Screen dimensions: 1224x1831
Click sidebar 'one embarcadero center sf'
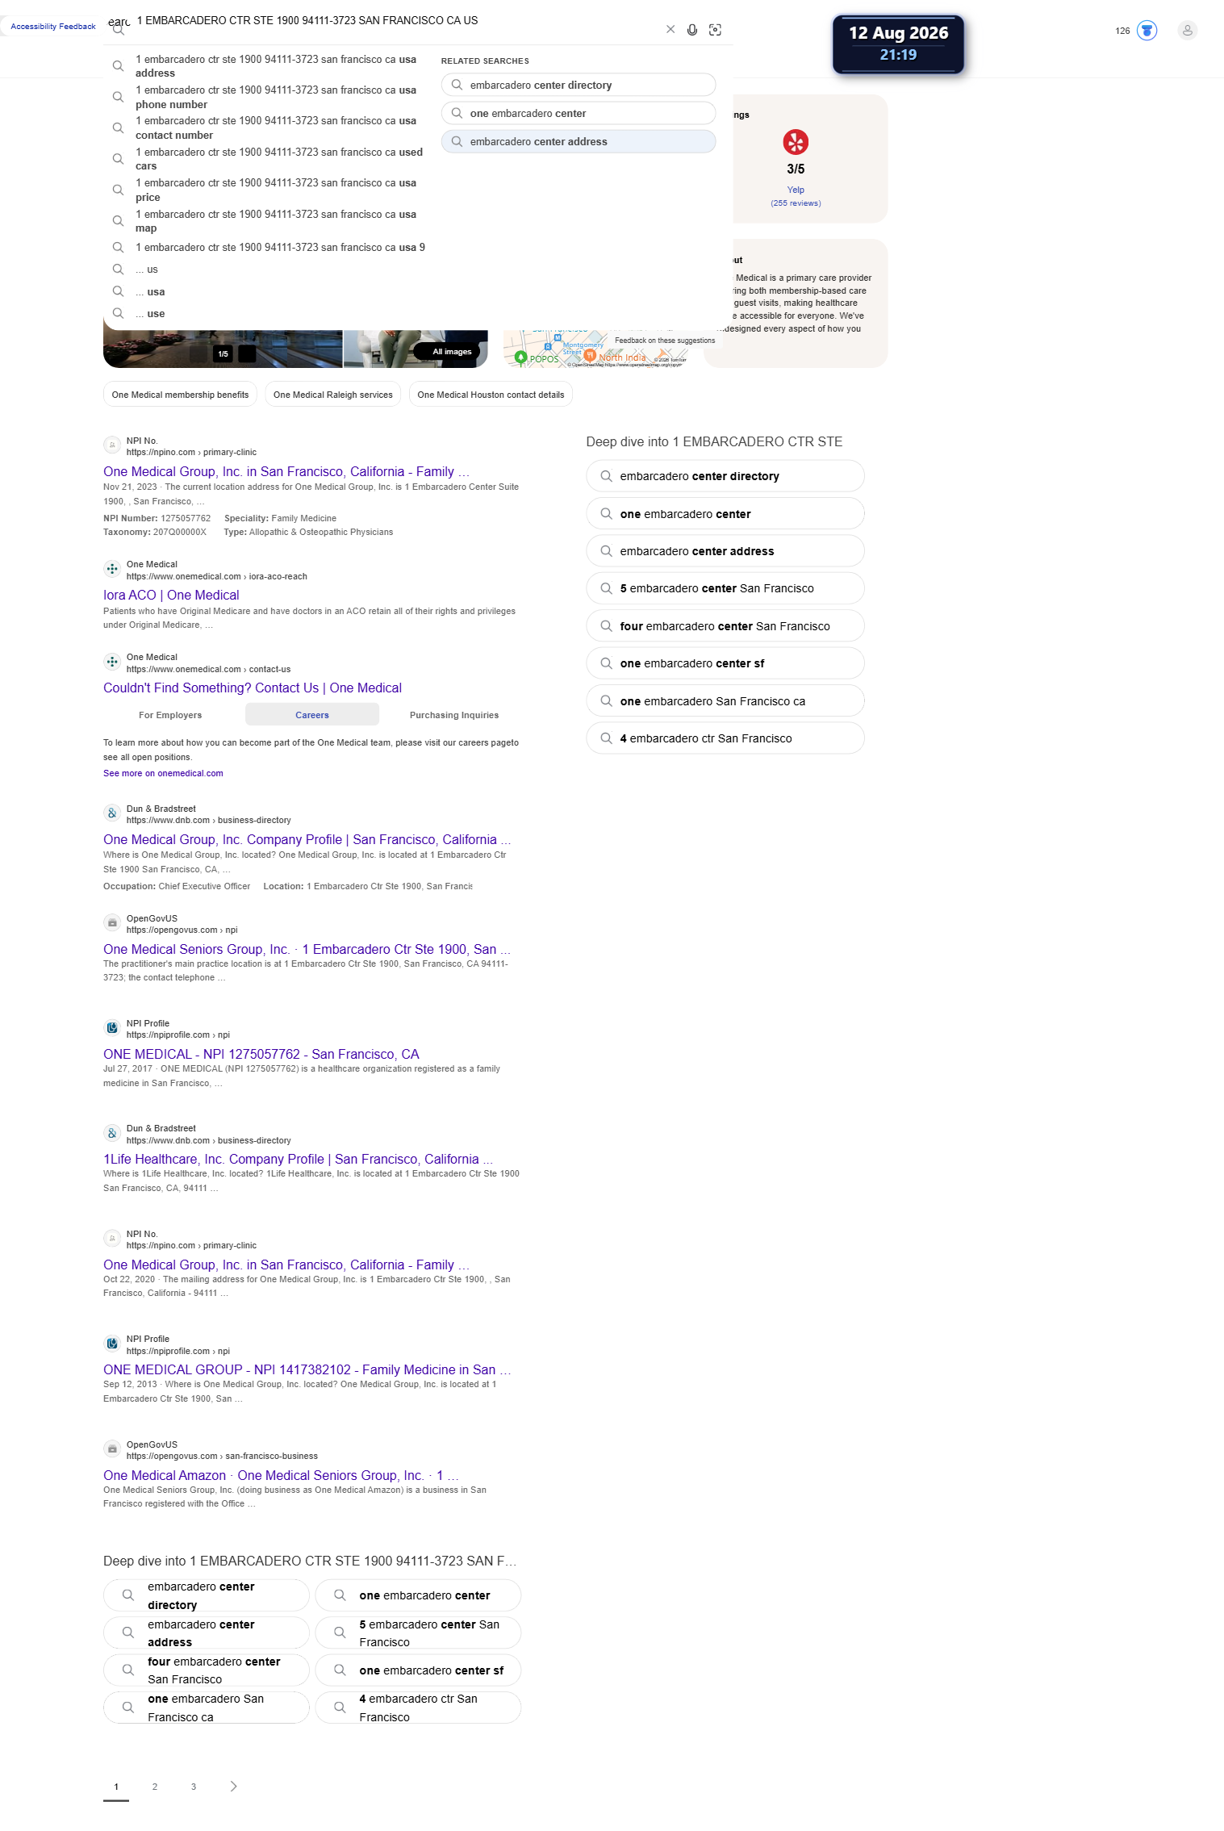725,663
